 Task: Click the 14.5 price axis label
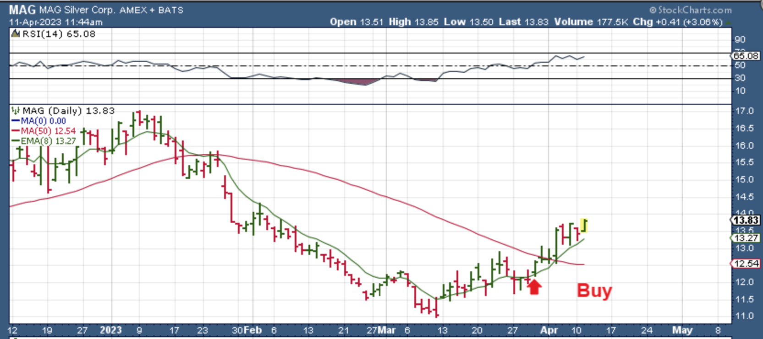(x=744, y=197)
